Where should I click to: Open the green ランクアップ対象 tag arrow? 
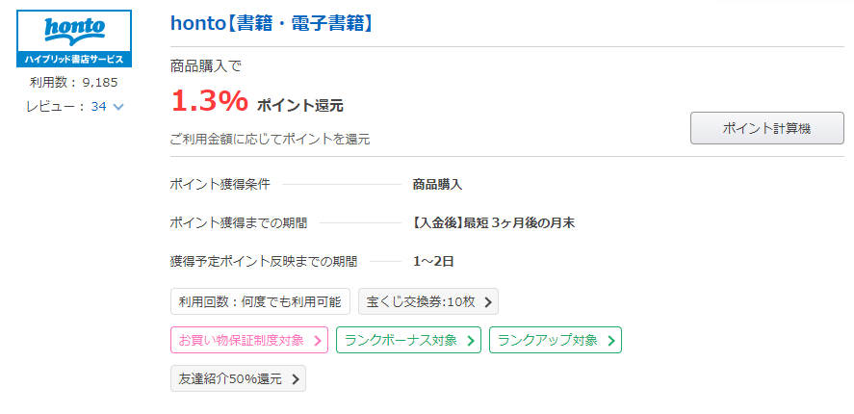coord(611,340)
